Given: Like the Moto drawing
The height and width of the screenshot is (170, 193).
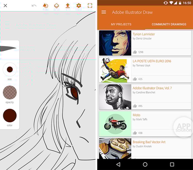Looking at the screenshot, I should pyautogui.click(x=135, y=133).
